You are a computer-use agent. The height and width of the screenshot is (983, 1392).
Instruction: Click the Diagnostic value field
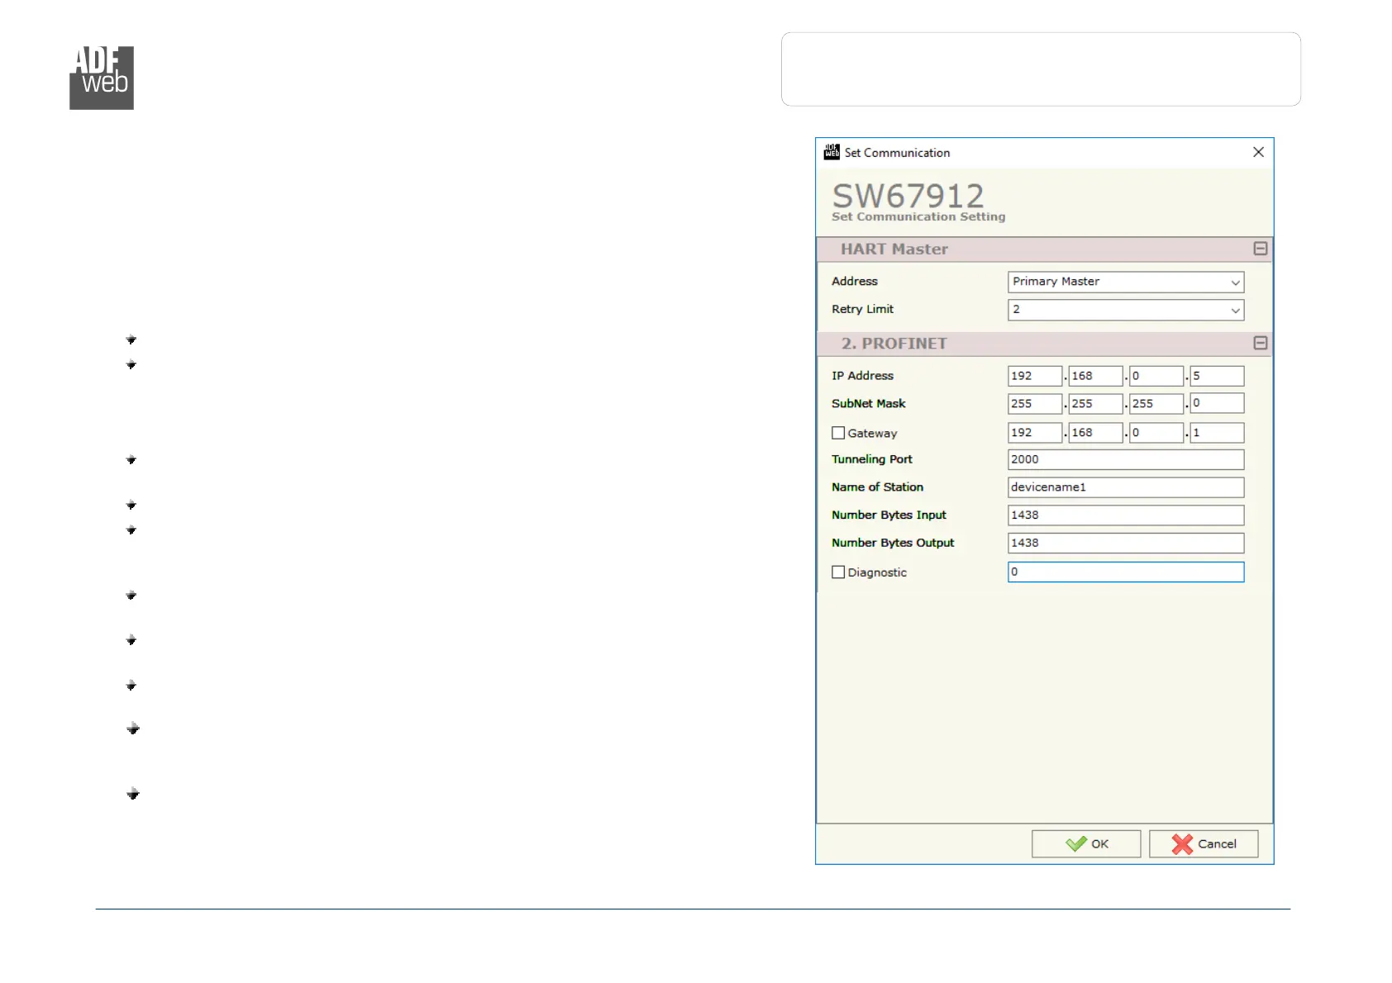click(1125, 572)
